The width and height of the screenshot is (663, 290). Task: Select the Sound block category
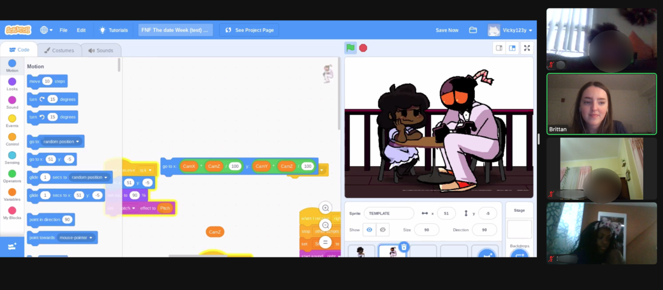click(x=12, y=102)
